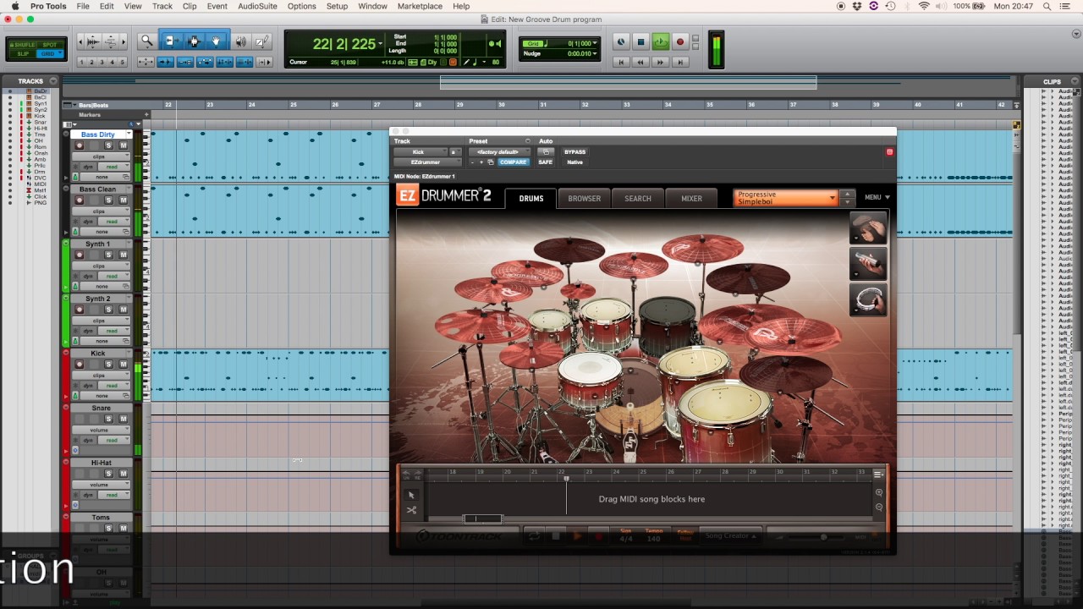Viewport: 1083px width, 609px height.
Task: Select the Zoomer magnifier tool
Action: [x=147, y=41]
